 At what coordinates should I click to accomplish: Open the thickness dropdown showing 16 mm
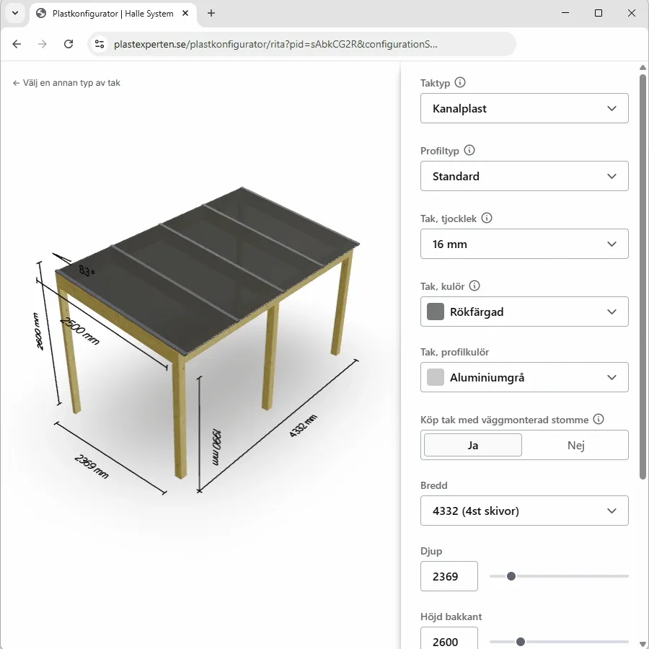point(524,244)
